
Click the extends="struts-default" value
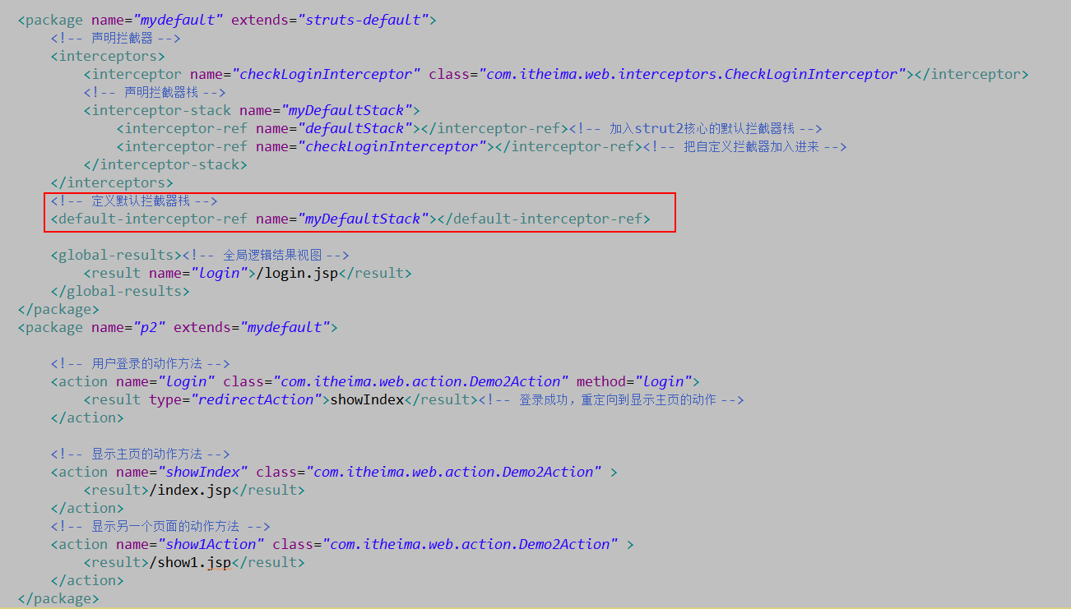pyautogui.click(x=367, y=20)
